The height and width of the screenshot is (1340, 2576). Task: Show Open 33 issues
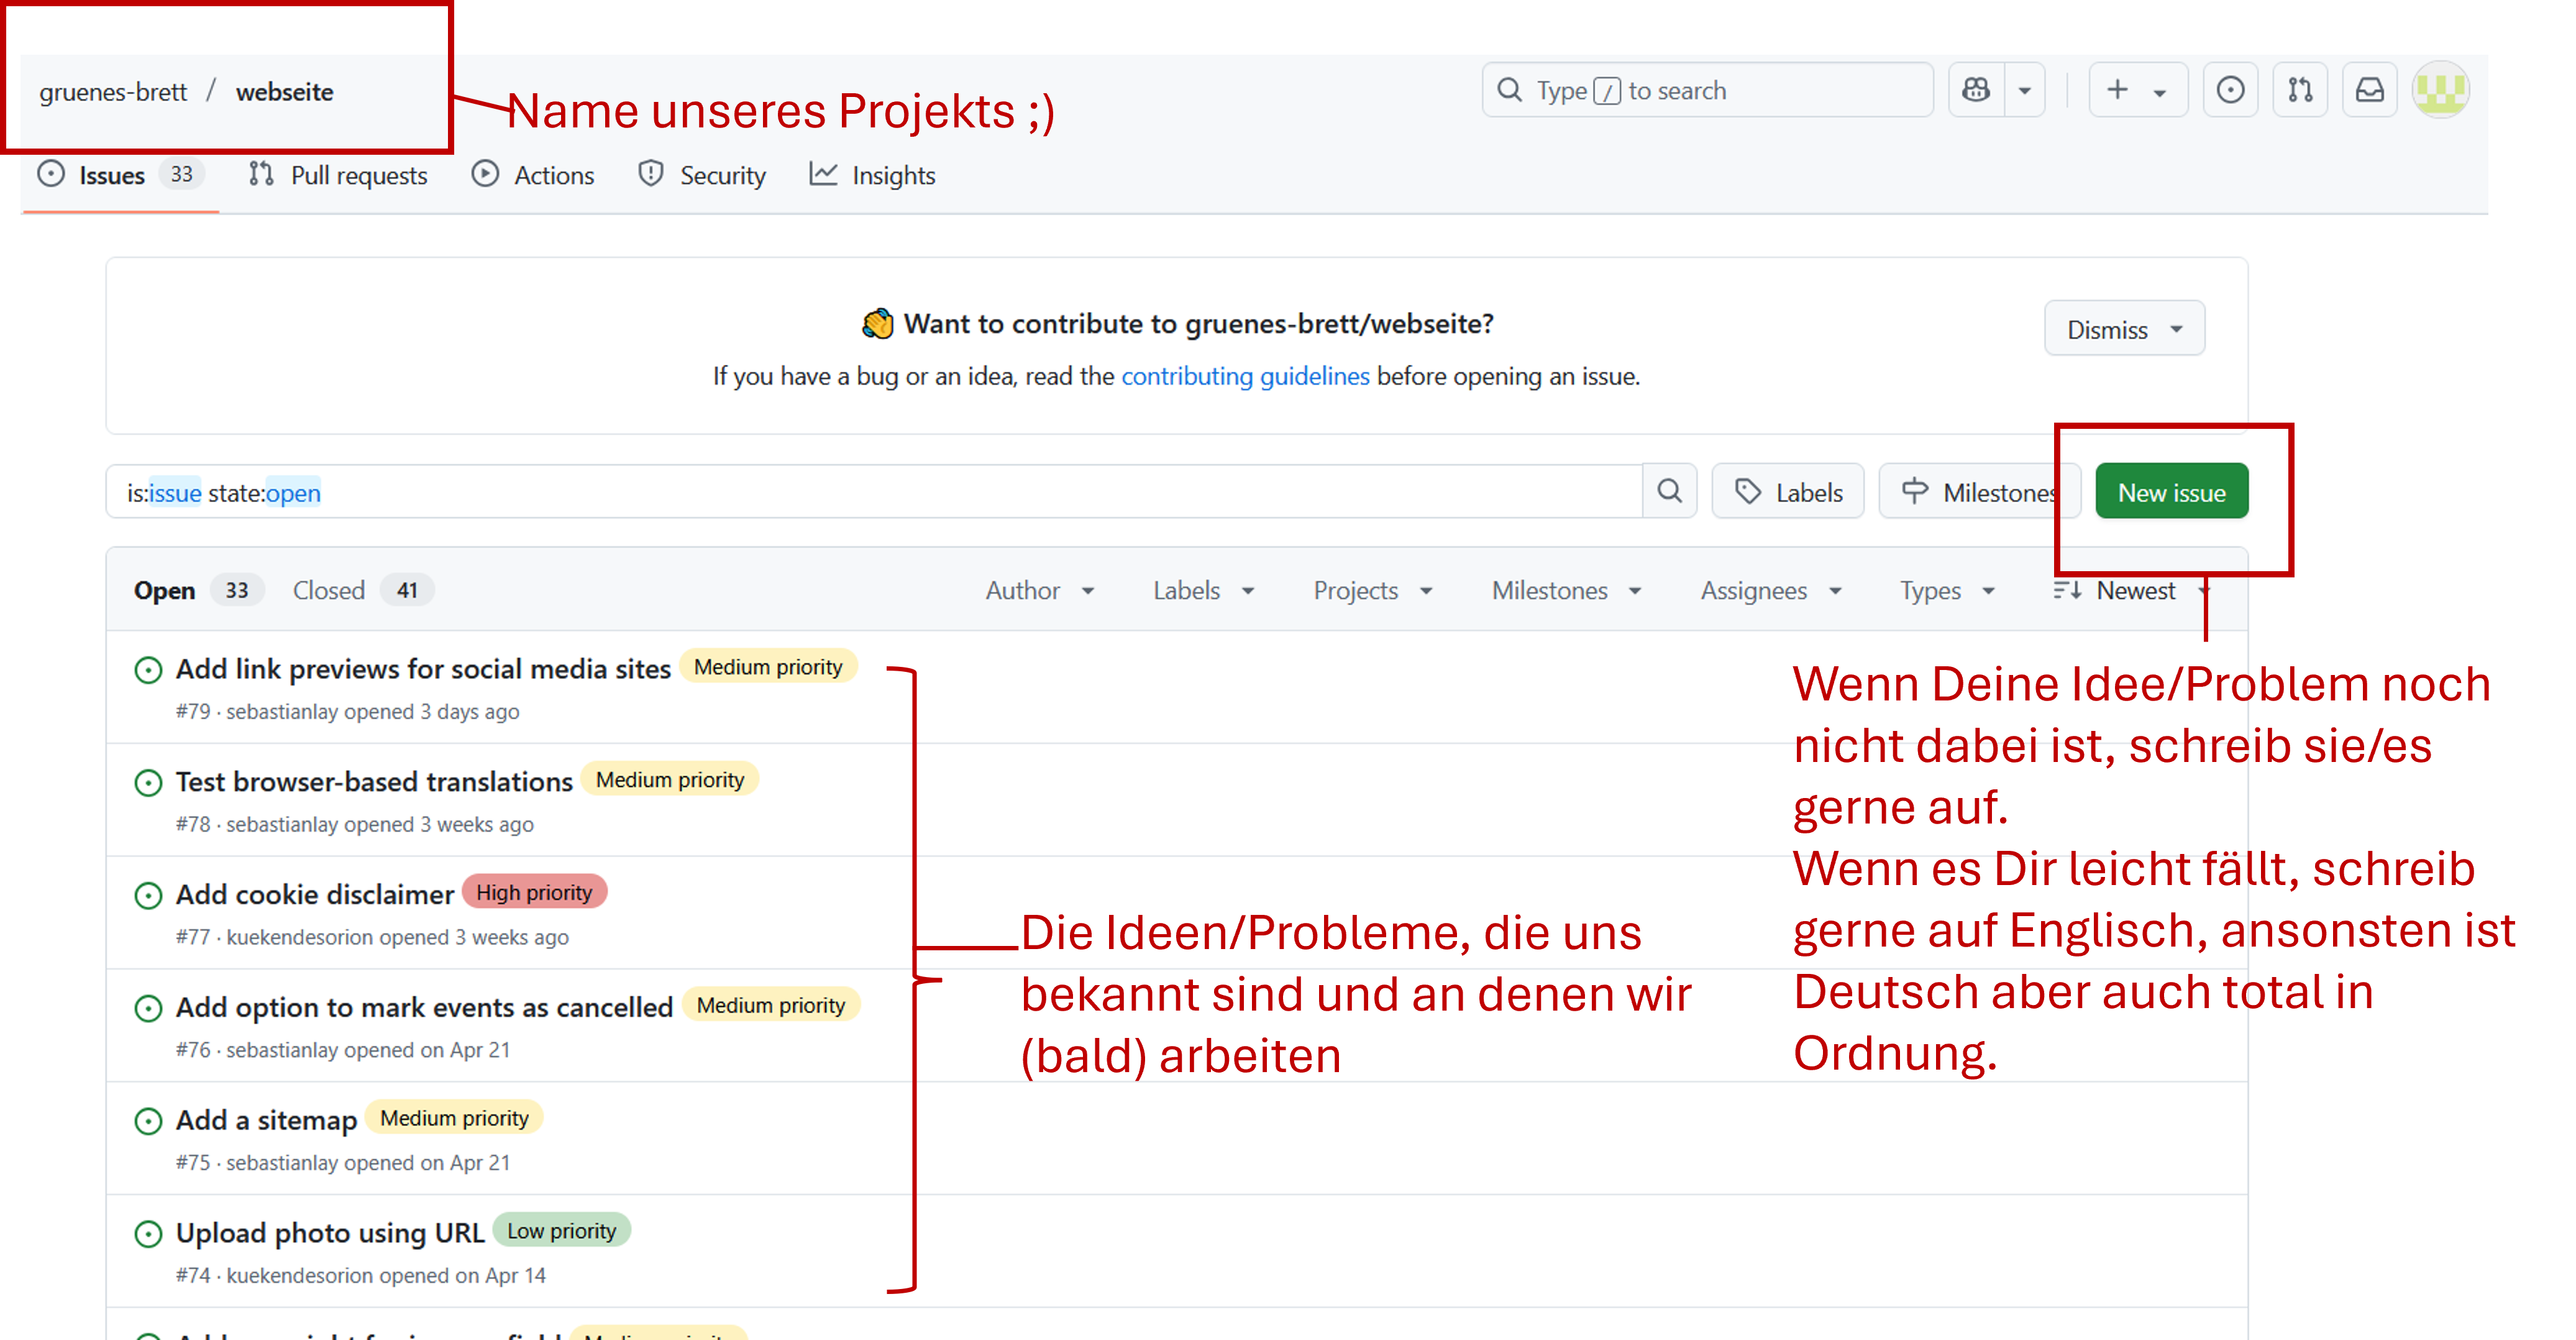coord(198,590)
